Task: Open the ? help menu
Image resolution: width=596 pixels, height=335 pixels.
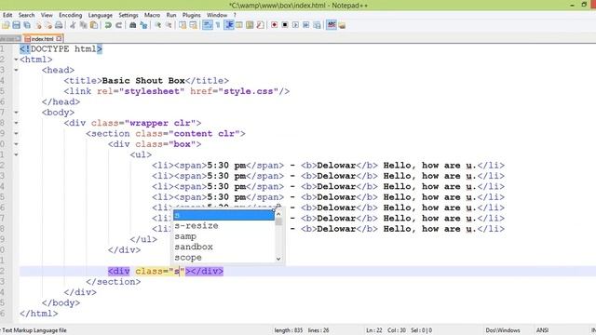Action: [235, 15]
